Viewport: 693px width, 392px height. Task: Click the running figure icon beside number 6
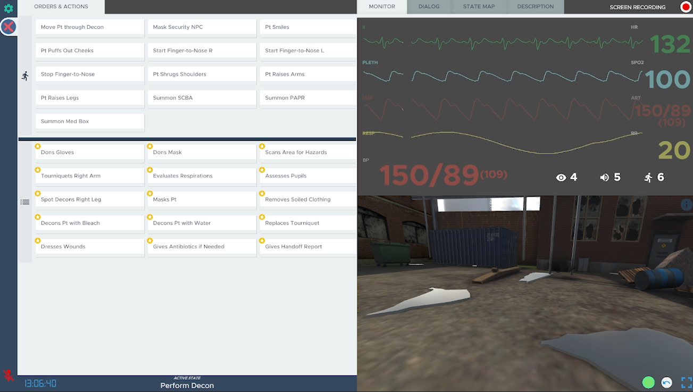coord(648,178)
